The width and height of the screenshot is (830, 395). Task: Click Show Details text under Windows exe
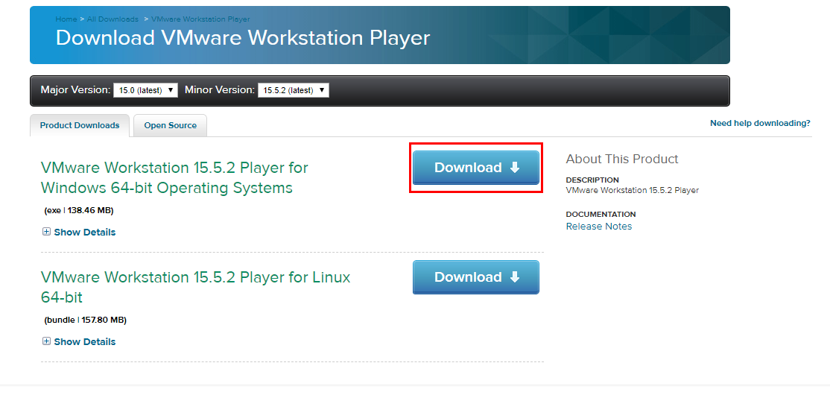click(85, 232)
